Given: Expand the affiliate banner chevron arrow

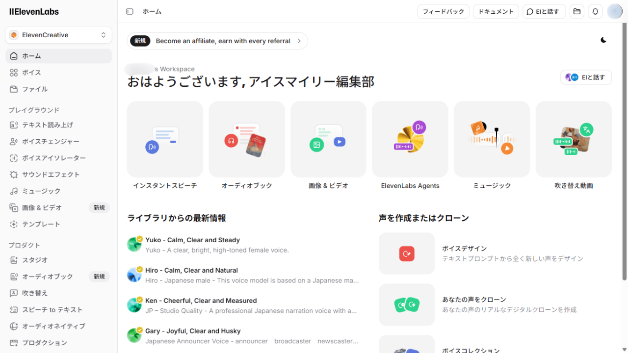Looking at the screenshot, I should (x=299, y=41).
